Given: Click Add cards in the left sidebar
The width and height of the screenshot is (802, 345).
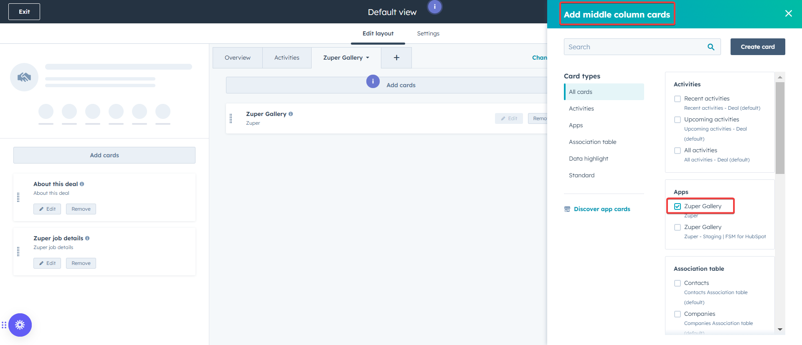Looking at the screenshot, I should click(104, 155).
